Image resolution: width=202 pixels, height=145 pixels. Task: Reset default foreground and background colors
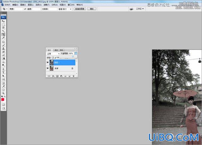[x=2, y=96]
